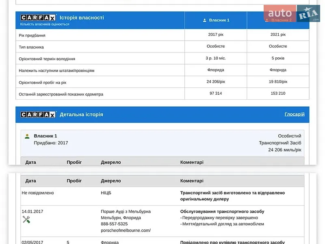Screen dimensions: 325x244
Task: Click the green owner icon beside Власник 1 details
Action: click(x=27, y=136)
